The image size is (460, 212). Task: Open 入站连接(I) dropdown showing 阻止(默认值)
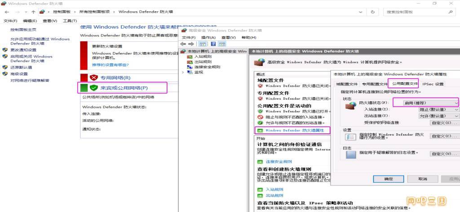438,110
